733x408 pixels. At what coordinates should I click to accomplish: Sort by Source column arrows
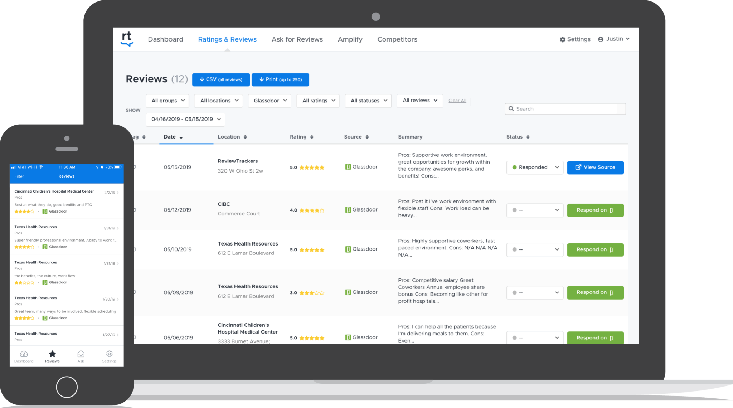click(x=367, y=137)
